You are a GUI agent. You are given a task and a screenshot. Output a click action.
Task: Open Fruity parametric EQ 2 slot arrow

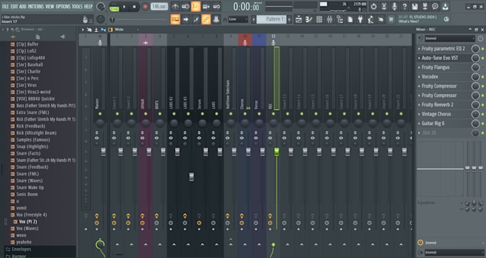click(419, 48)
